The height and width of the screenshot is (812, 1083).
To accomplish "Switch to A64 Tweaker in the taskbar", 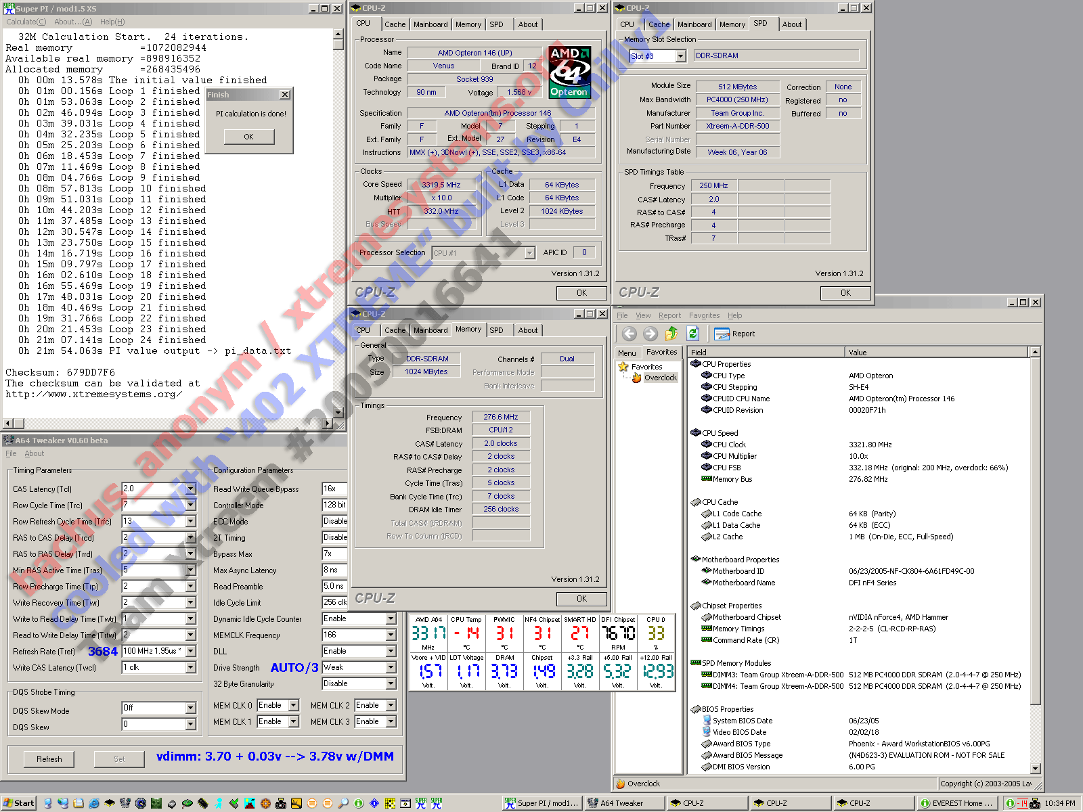I will (x=625, y=803).
